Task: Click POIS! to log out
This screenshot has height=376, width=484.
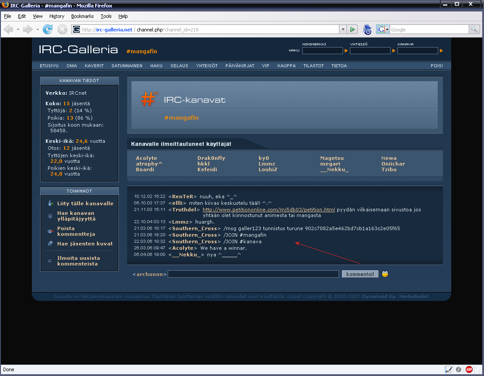Action: coord(436,66)
